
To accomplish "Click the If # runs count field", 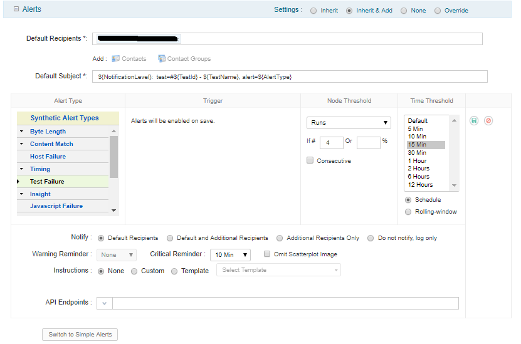I will [x=331, y=143].
